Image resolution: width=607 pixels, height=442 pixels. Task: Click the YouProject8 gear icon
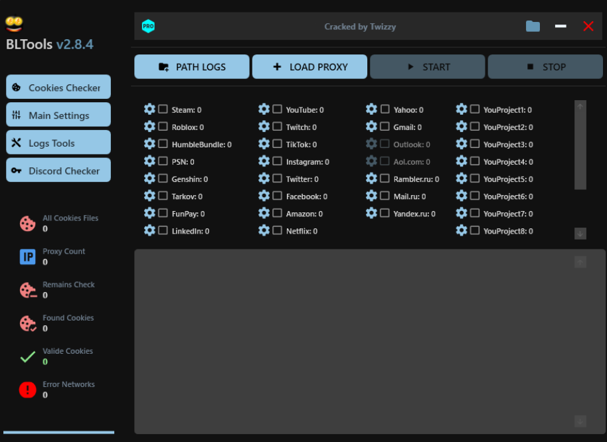(462, 230)
